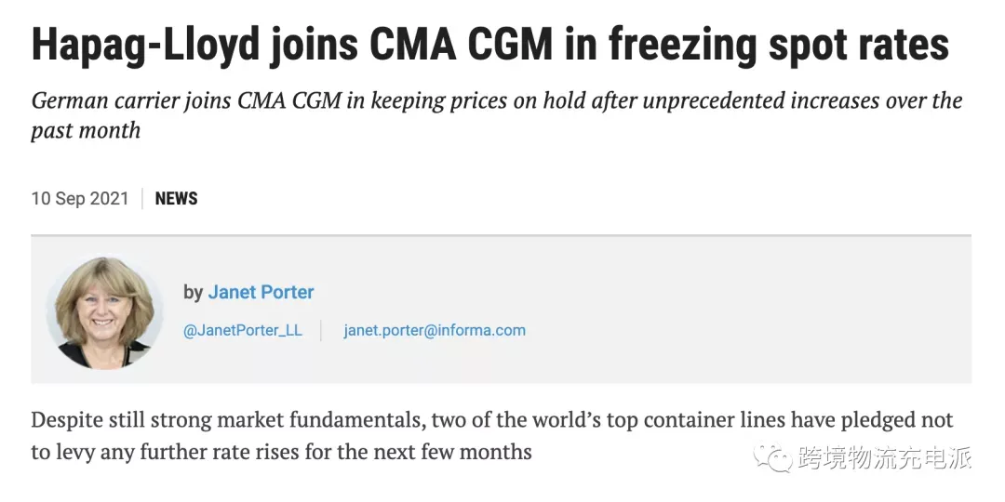The image size is (1005, 502).
Task: Click the 10 Sep 2021 publication date
Action: tap(80, 199)
